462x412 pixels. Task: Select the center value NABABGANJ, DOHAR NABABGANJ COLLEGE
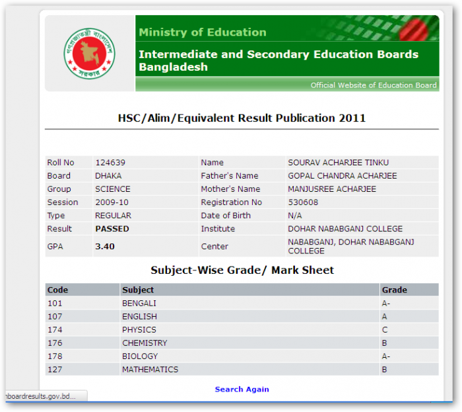point(351,247)
